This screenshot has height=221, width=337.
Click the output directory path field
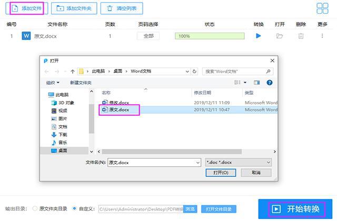141,209
